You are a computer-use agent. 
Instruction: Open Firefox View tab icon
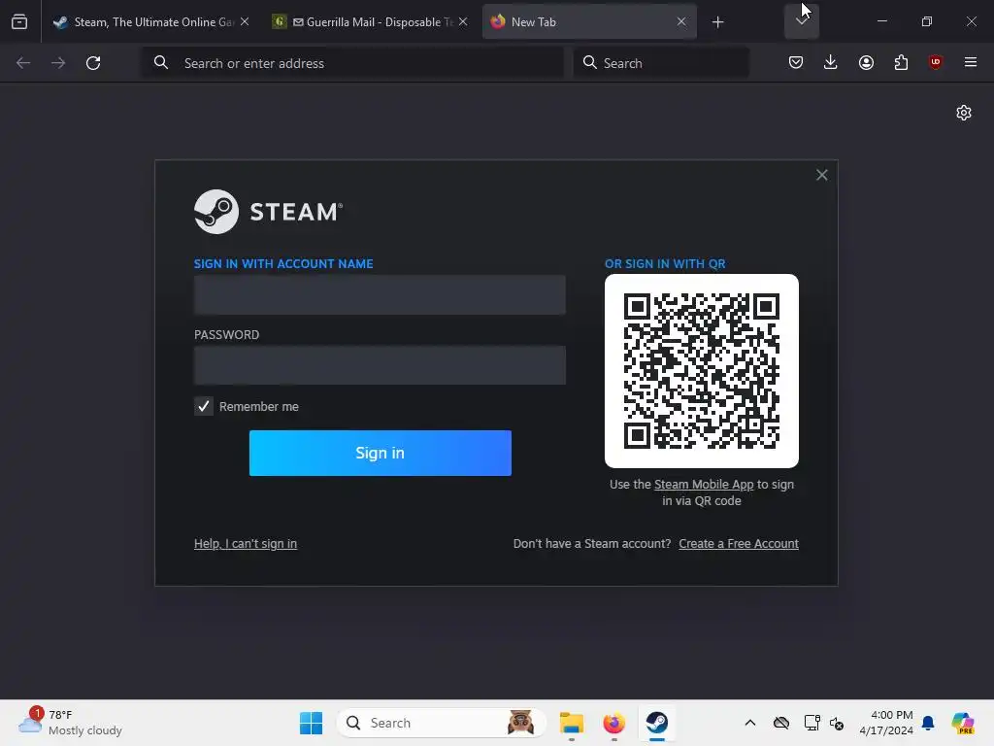pos(19,22)
